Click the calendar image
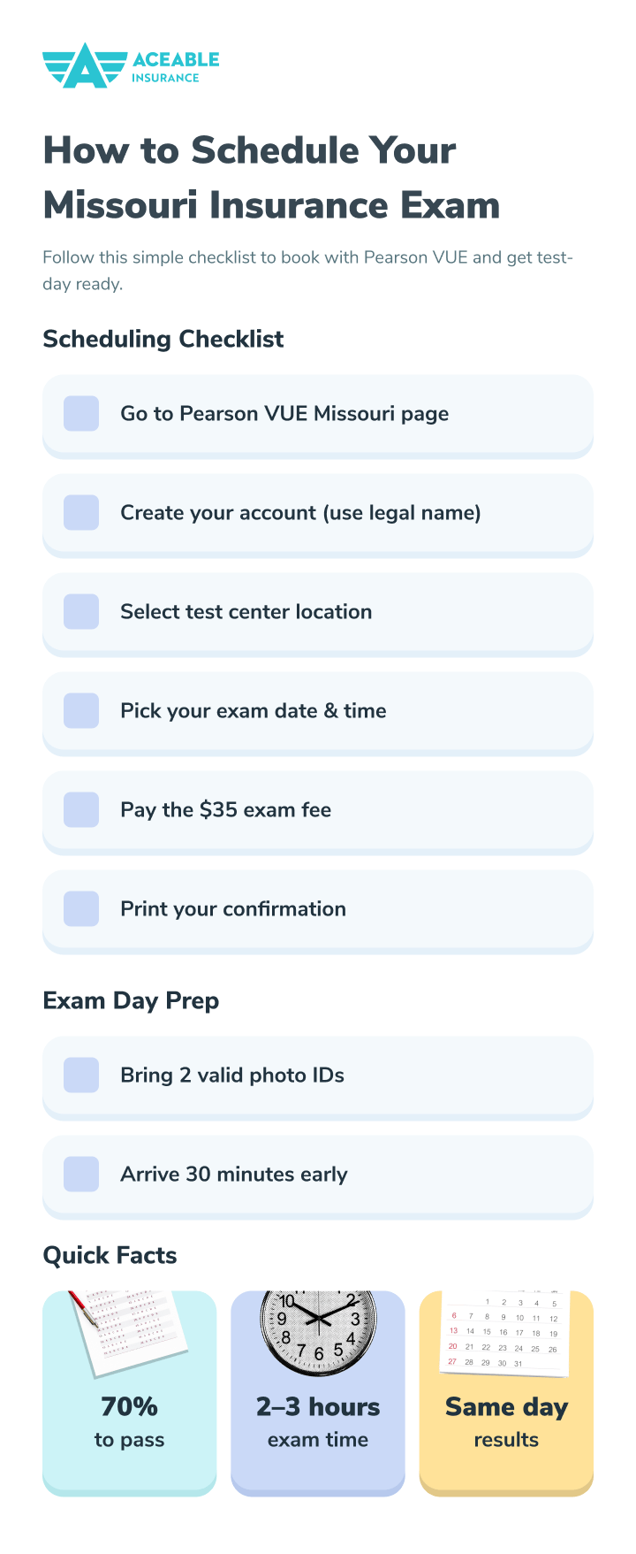The width and height of the screenshot is (636, 1554). [x=505, y=1331]
